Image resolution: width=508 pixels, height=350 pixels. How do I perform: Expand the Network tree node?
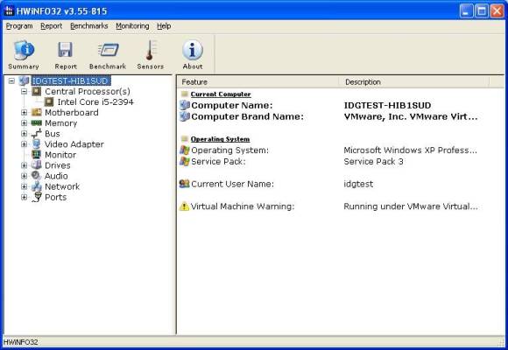point(24,186)
